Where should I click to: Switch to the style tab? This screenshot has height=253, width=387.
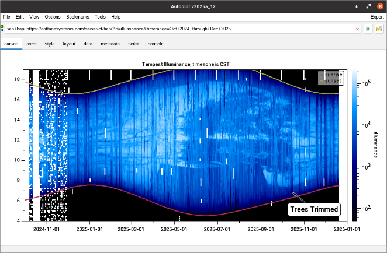point(50,44)
